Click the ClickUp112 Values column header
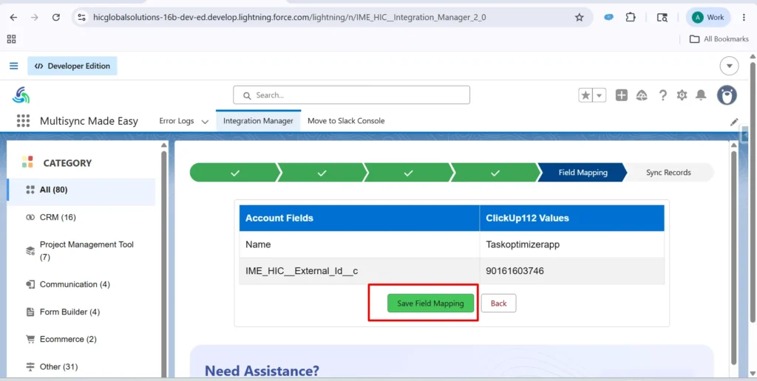This screenshot has width=757, height=381. tap(571, 218)
